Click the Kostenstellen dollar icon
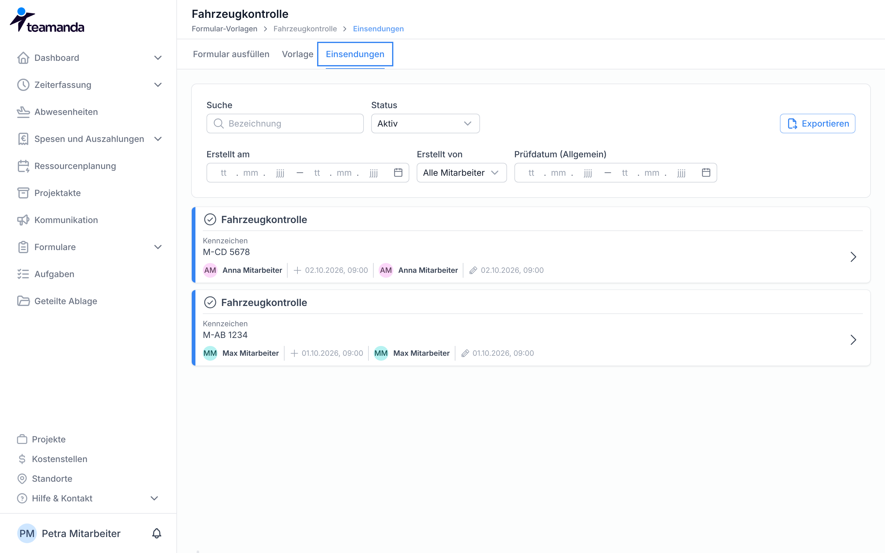This screenshot has width=885, height=553. point(22,459)
